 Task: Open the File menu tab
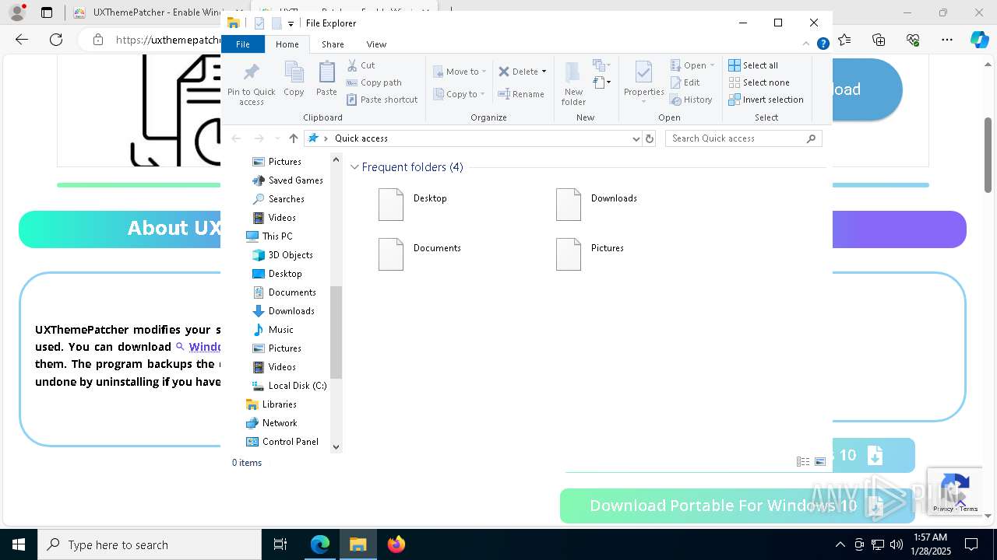pos(243,44)
